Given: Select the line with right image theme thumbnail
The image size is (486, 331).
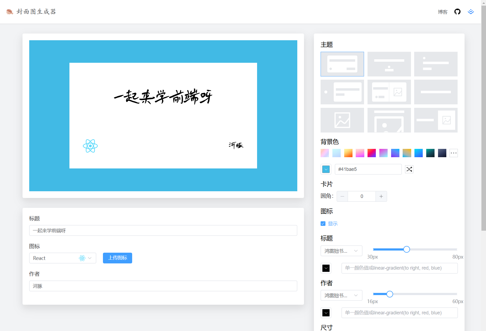Looking at the screenshot, I should 436,120.
